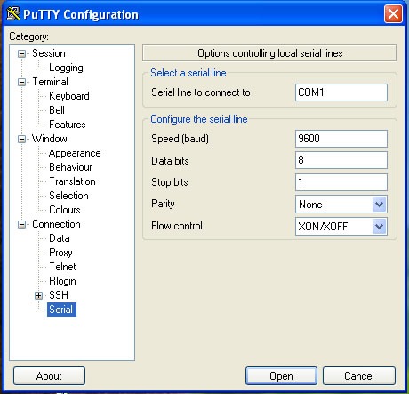This screenshot has width=409, height=394.
Task: Focus the Stop bits field
Action: [x=341, y=182]
